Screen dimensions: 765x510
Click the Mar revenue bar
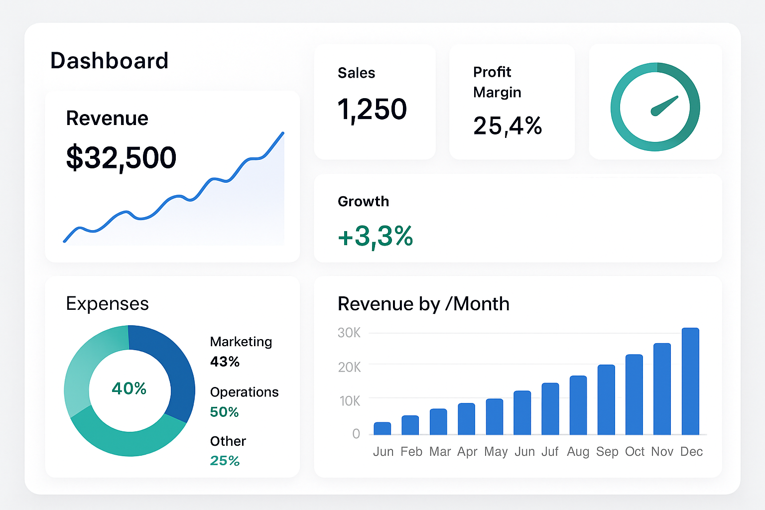438,422
